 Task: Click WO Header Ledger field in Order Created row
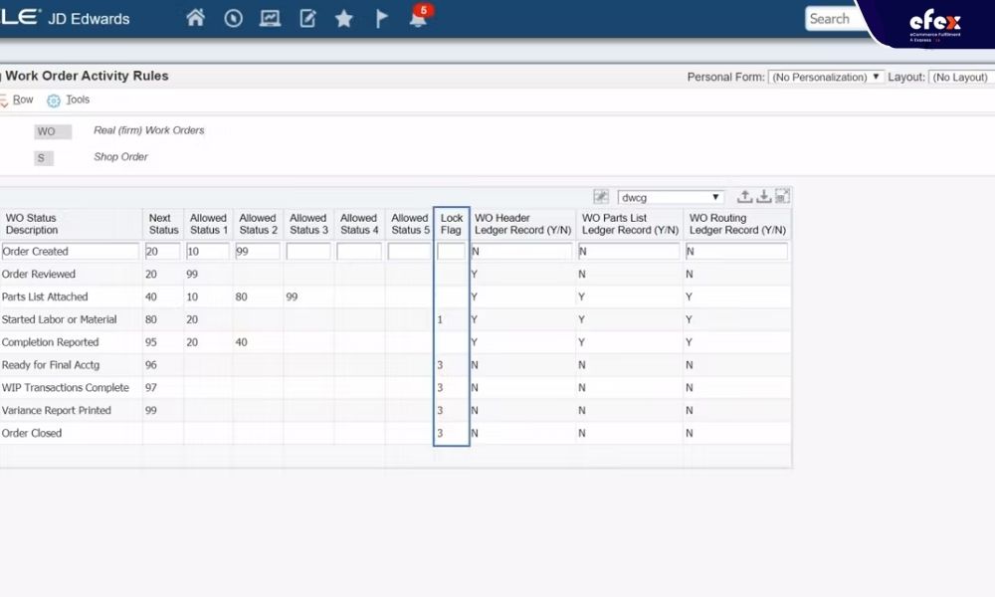521,251
